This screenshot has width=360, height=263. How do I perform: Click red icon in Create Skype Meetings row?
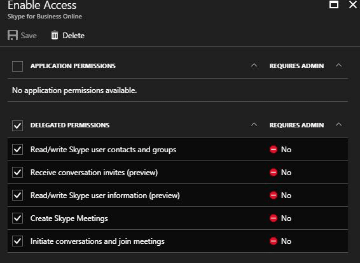[x=273, y=218]
